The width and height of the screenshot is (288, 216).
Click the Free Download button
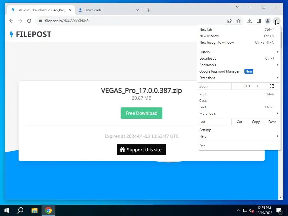141,113
